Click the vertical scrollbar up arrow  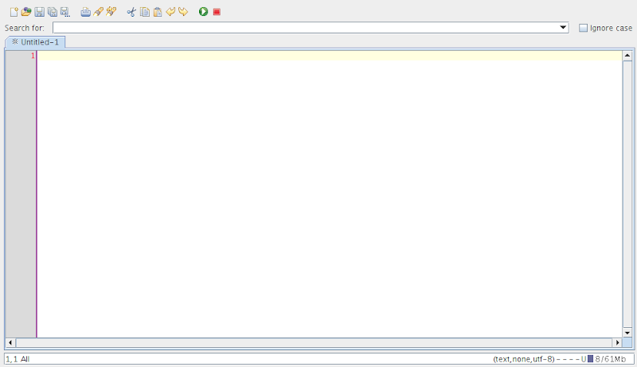tap(627, 55)
